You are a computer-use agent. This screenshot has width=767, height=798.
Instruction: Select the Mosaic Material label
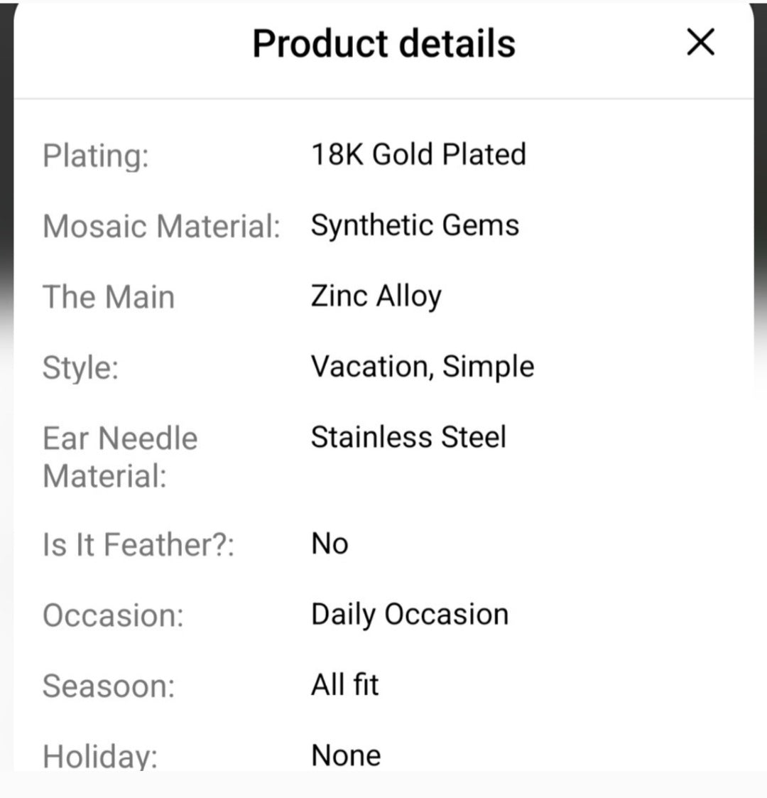161,227
